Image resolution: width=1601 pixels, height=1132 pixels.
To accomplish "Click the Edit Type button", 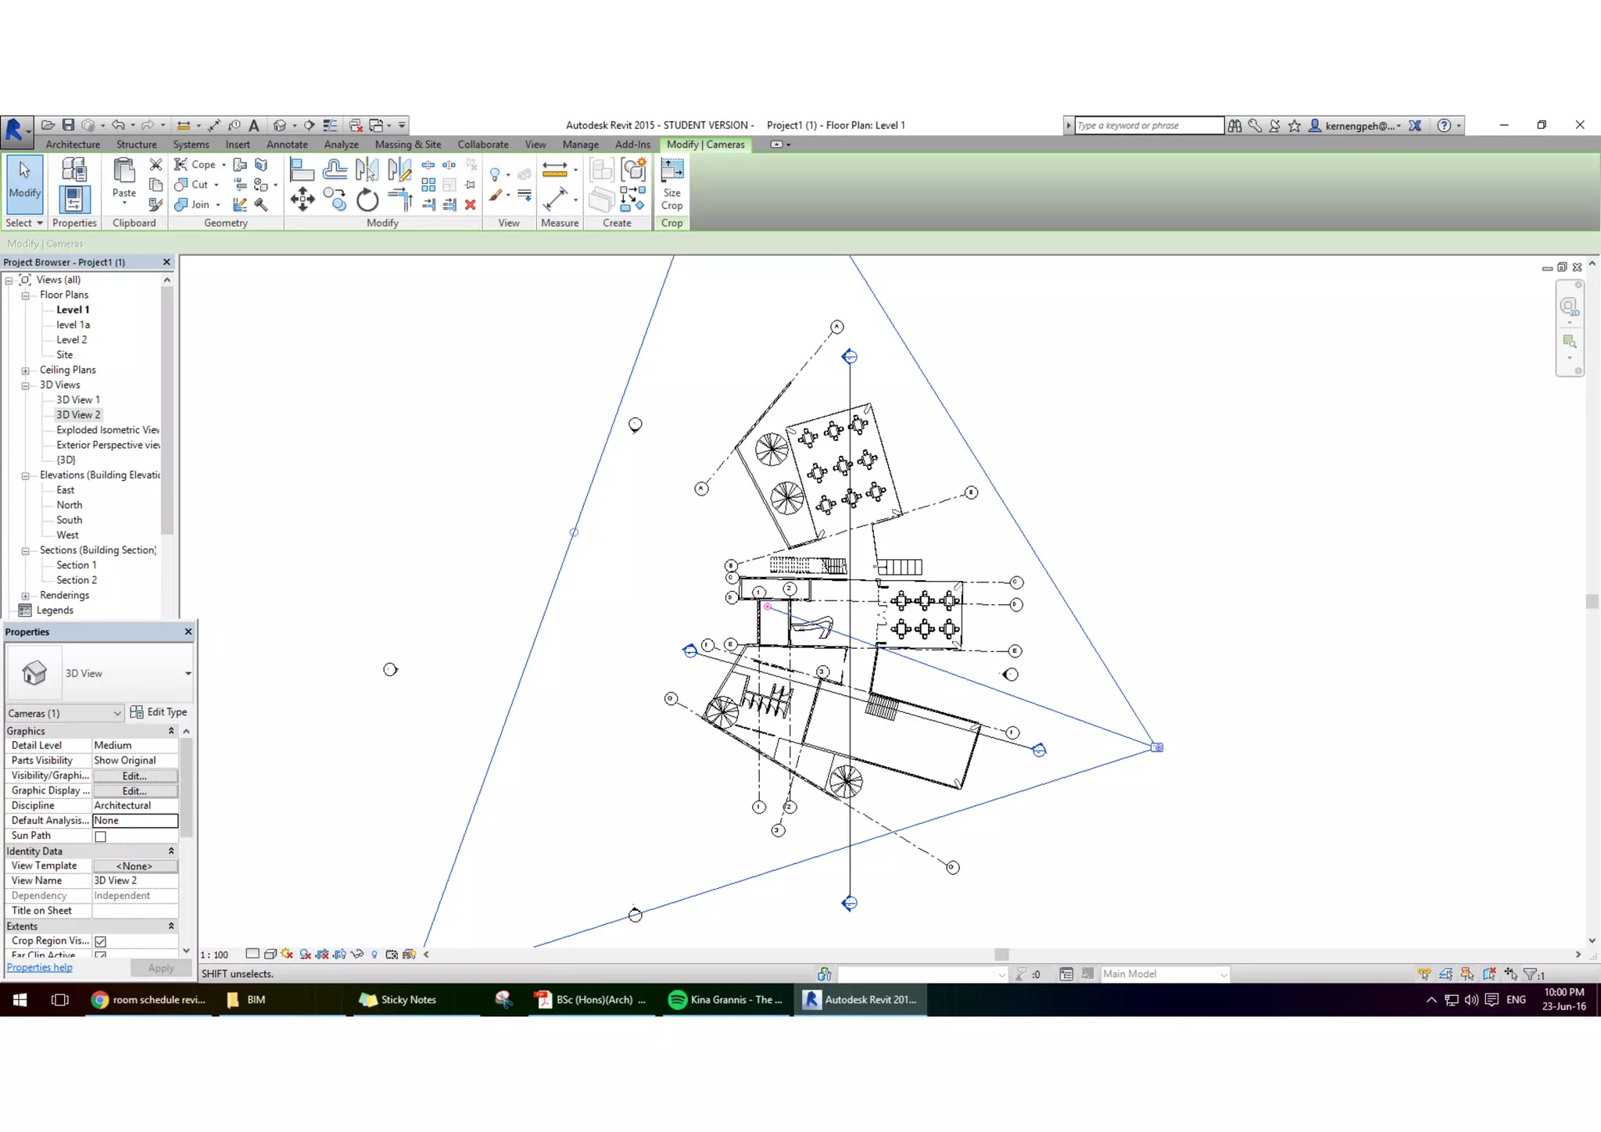I will [159, 712].
